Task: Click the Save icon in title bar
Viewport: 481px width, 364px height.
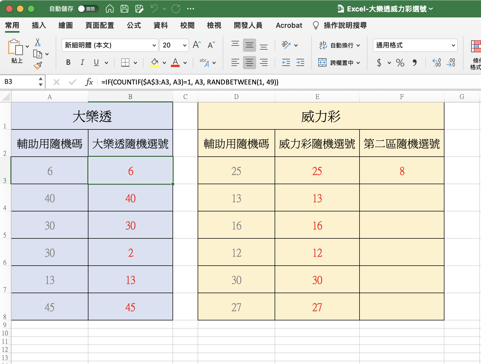Action: [124, 9]
